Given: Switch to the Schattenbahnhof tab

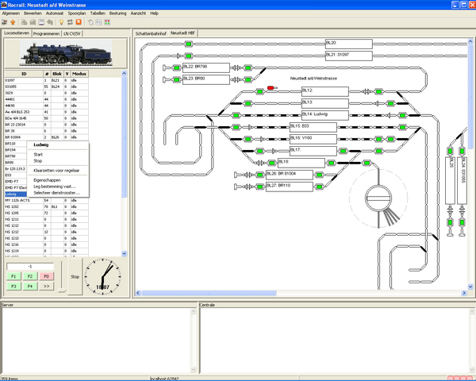Looking at the screenshot, I should 150,34.
